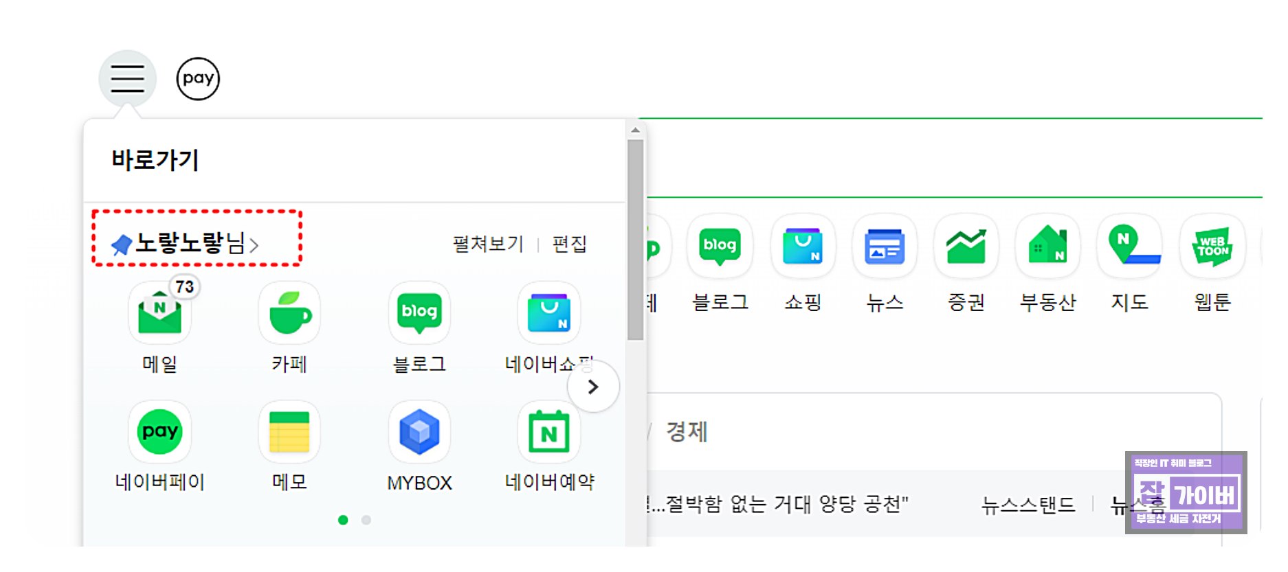
Task: Open the hamburger menu button
Action: pyautogui.click(x=127, y=78)
